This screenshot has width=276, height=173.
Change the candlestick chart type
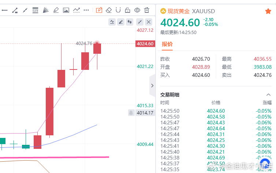pos(130,22)
